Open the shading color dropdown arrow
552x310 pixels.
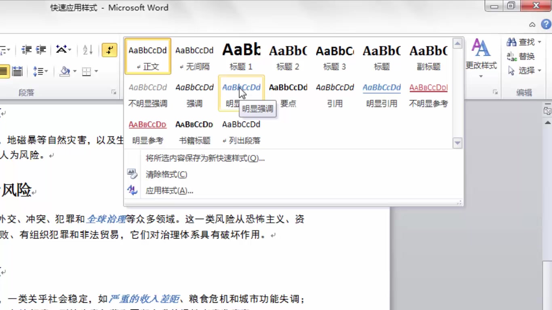pyautogui.click(x=75, y=71)
